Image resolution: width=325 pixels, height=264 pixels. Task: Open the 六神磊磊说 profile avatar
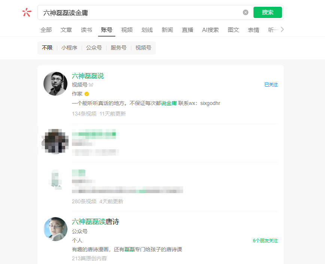click(x=55, y=84)
